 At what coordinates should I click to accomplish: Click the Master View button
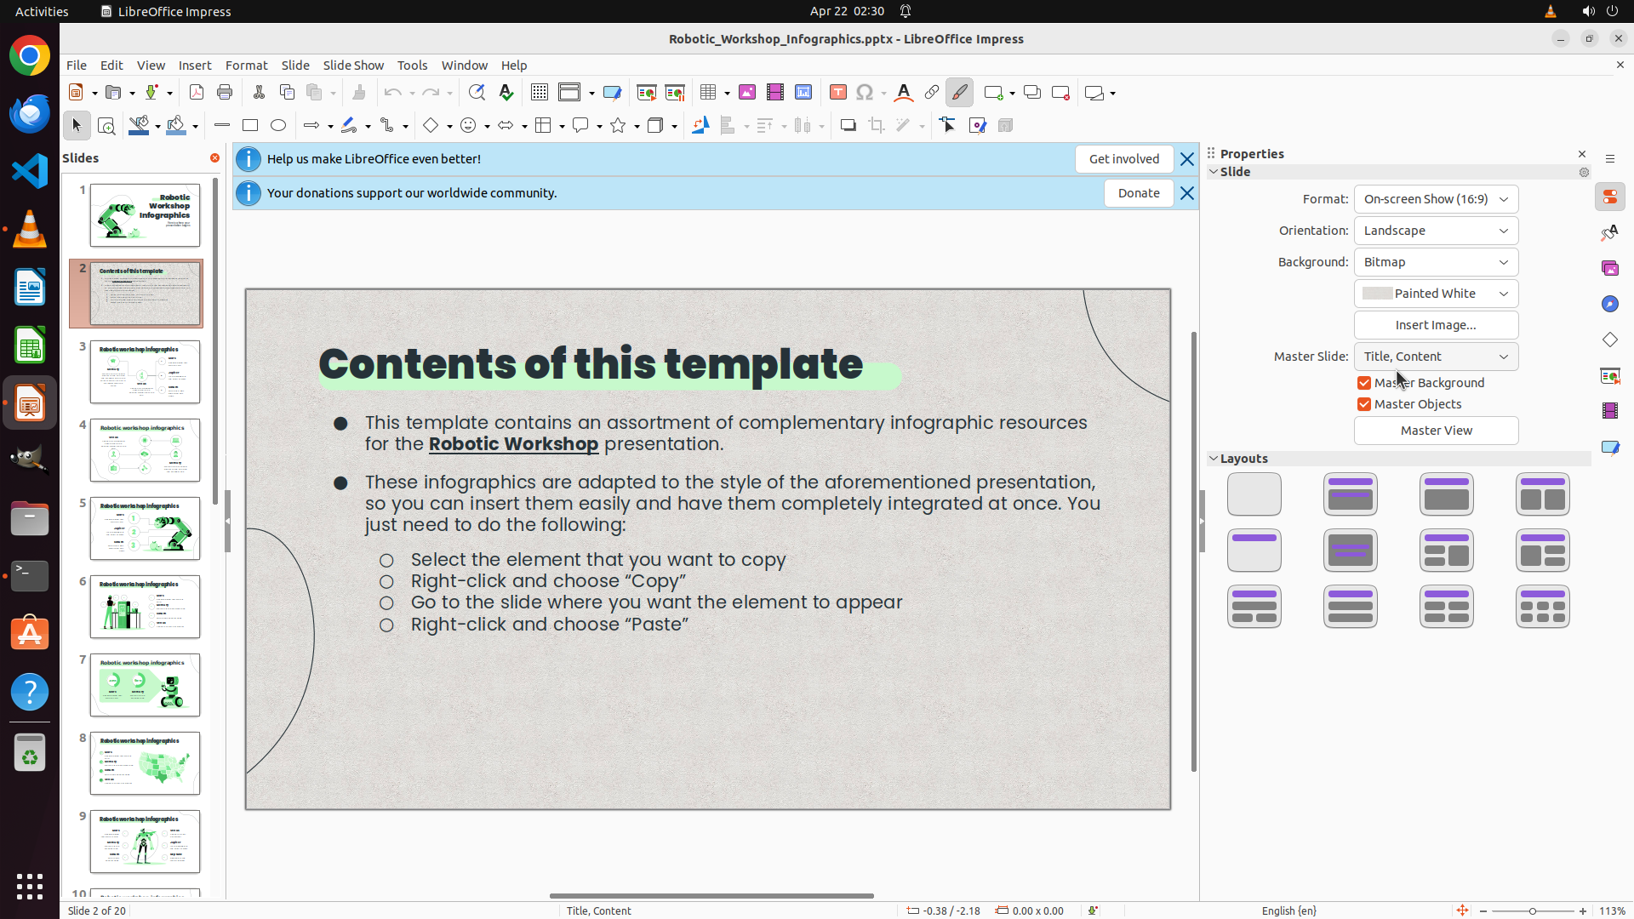coord(1436,431)
